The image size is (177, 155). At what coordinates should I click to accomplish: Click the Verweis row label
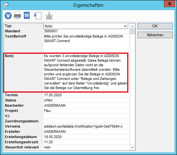12,126
